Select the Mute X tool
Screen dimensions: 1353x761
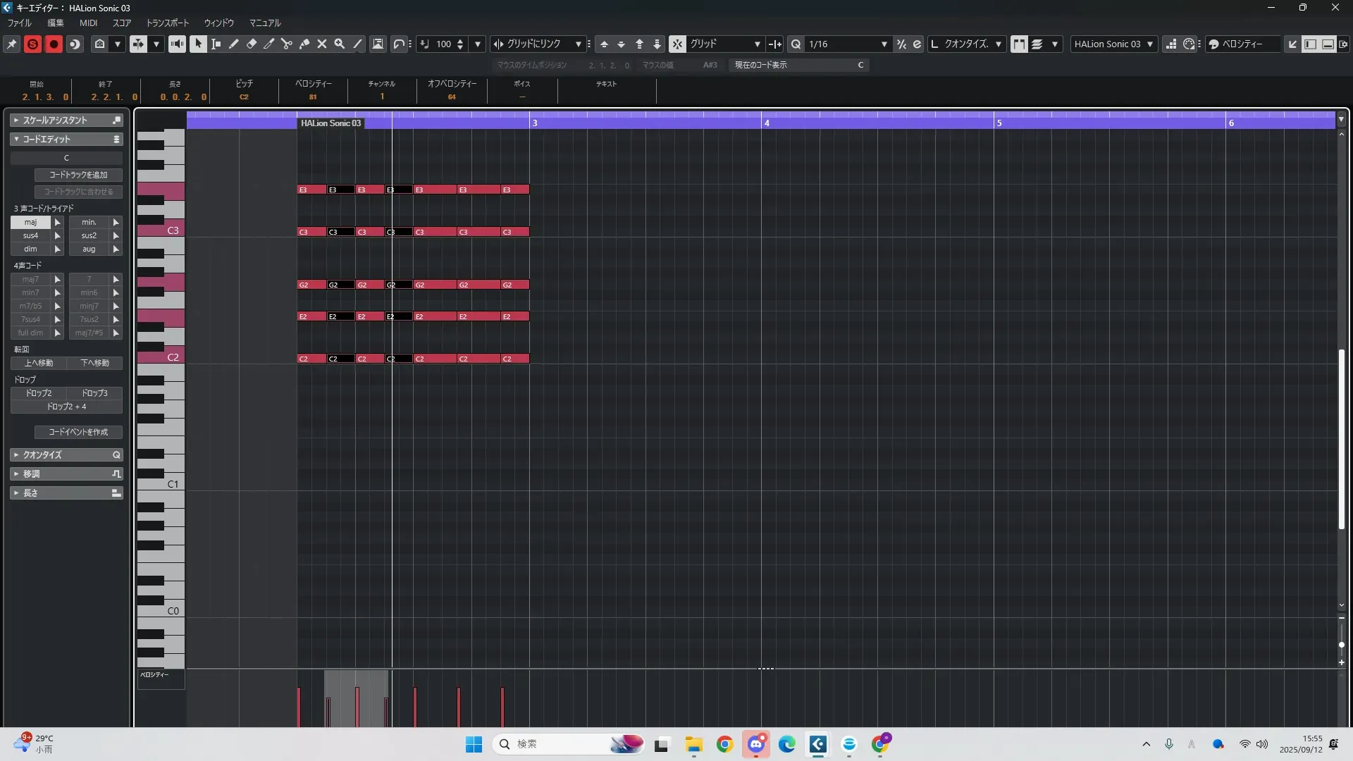322,44
